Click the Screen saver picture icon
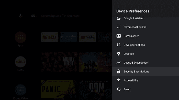 click(x=118, y=36)
